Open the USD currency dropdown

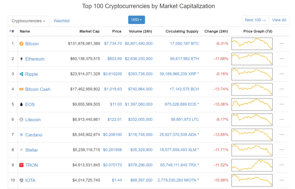(136, 20)
